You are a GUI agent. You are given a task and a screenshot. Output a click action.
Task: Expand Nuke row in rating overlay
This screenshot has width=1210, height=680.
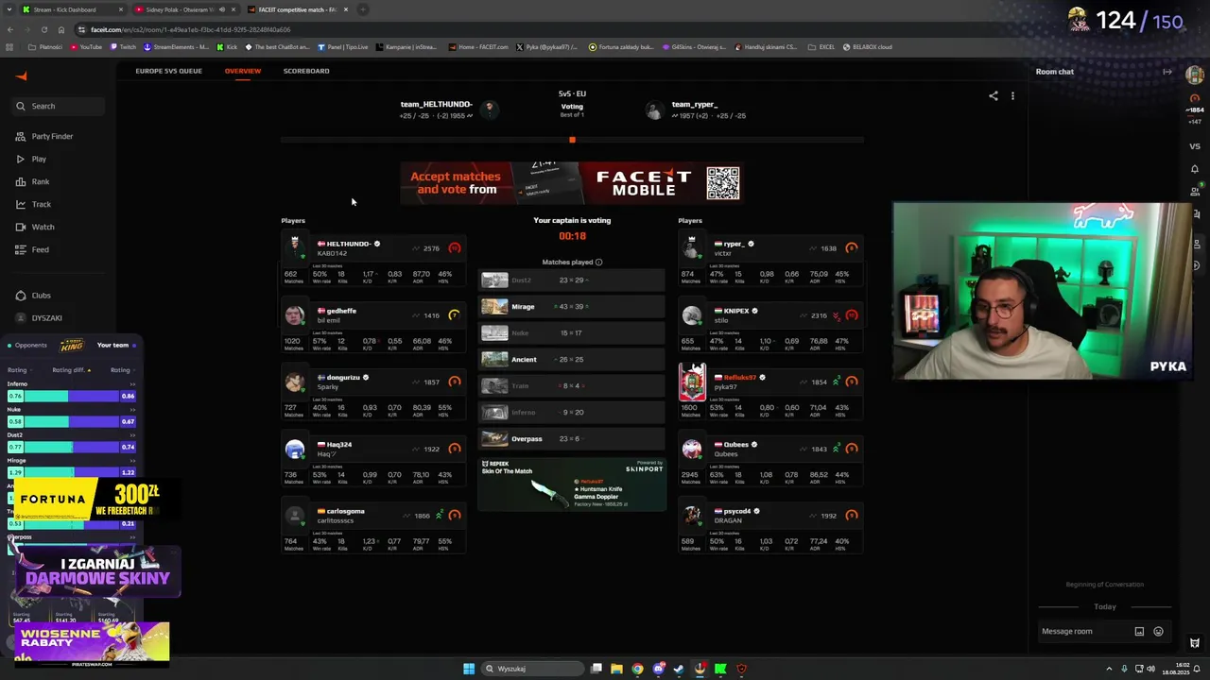132,410
